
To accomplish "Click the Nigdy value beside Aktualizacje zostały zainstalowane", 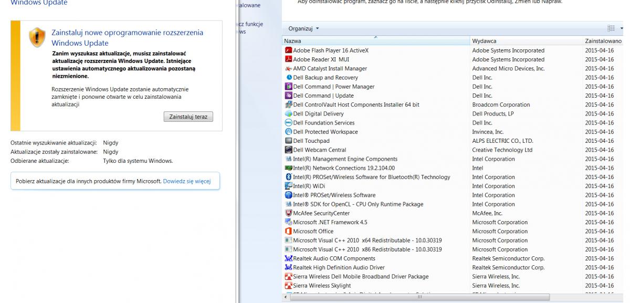I will [x=111, y=152].
